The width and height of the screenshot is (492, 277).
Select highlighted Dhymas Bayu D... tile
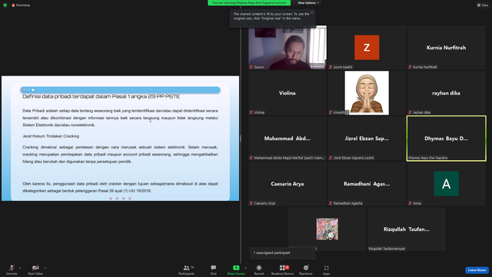(x=446, y=138)
